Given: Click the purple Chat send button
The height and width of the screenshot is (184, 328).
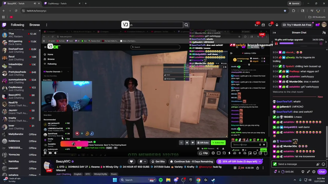Looking at the screenshot, I should (322, 172).
